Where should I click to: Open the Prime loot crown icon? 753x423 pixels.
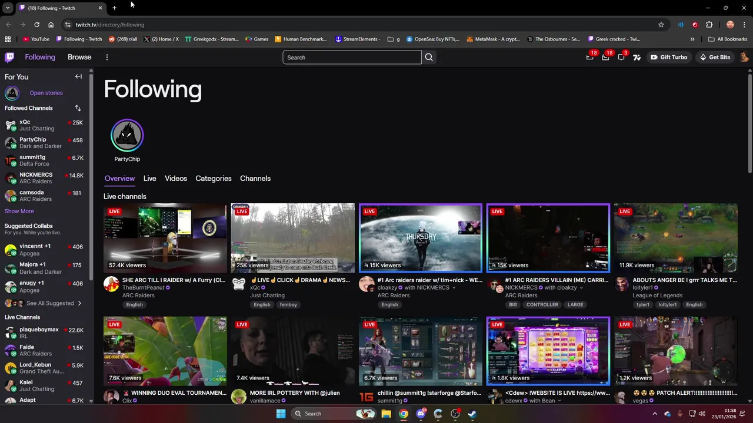coord(590,57)
